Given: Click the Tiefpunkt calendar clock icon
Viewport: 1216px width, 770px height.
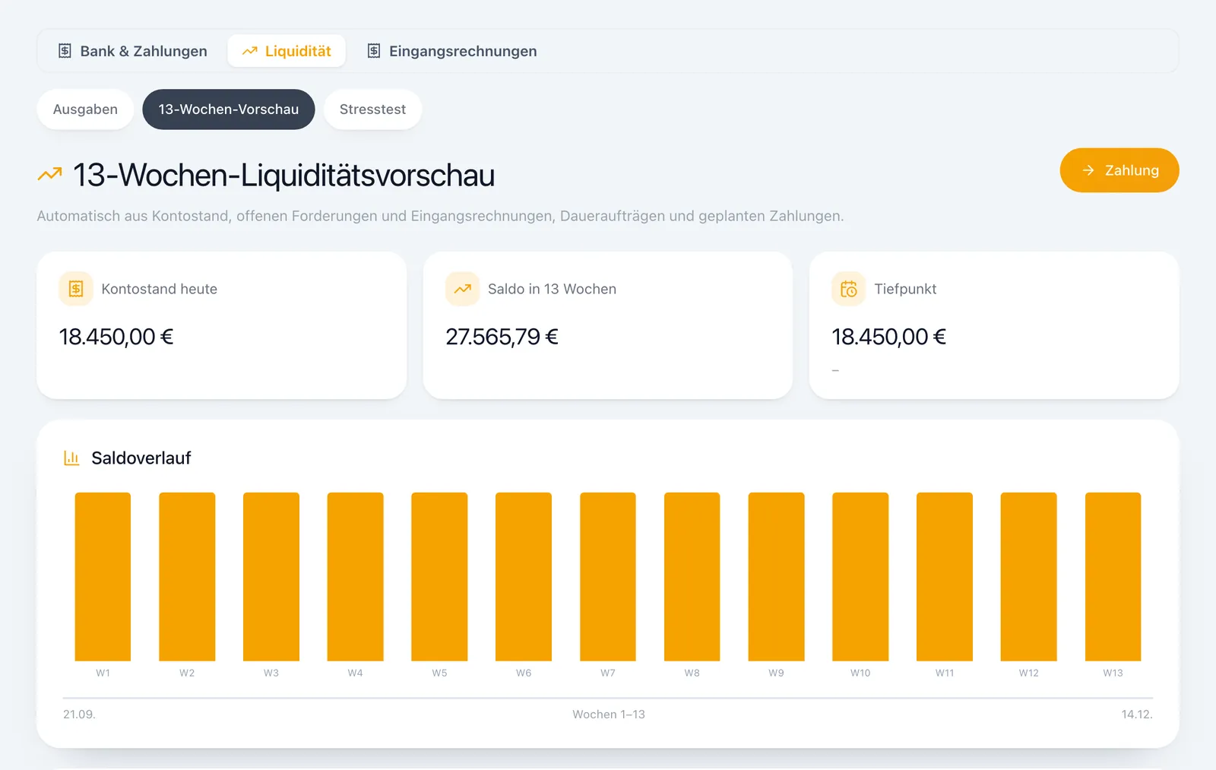Looking at the screenshot, I should [x=849, y=289].
